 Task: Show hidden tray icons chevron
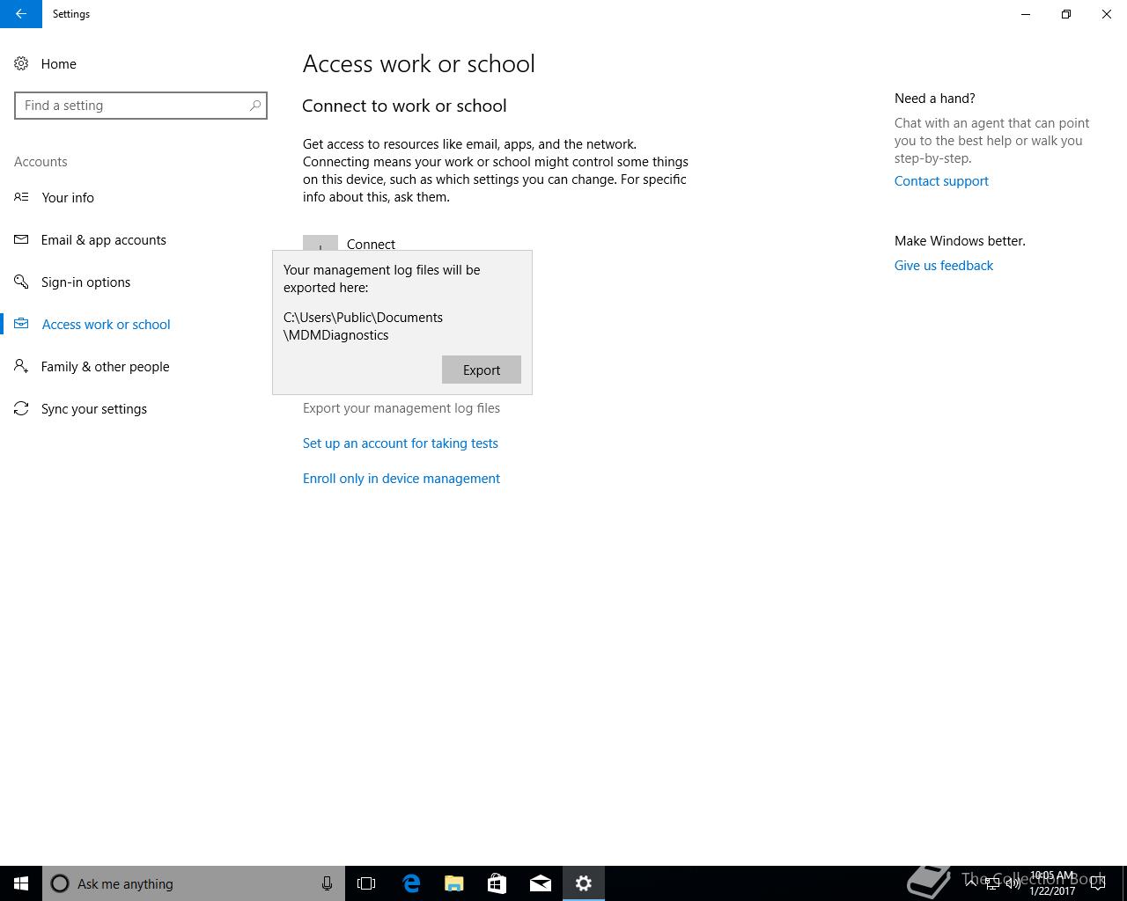click(971, 883)
